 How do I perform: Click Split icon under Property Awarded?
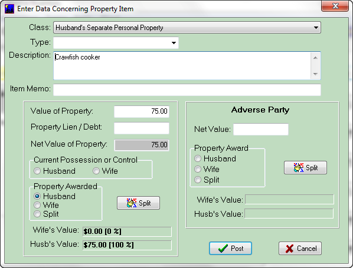(x=132, y=203)
